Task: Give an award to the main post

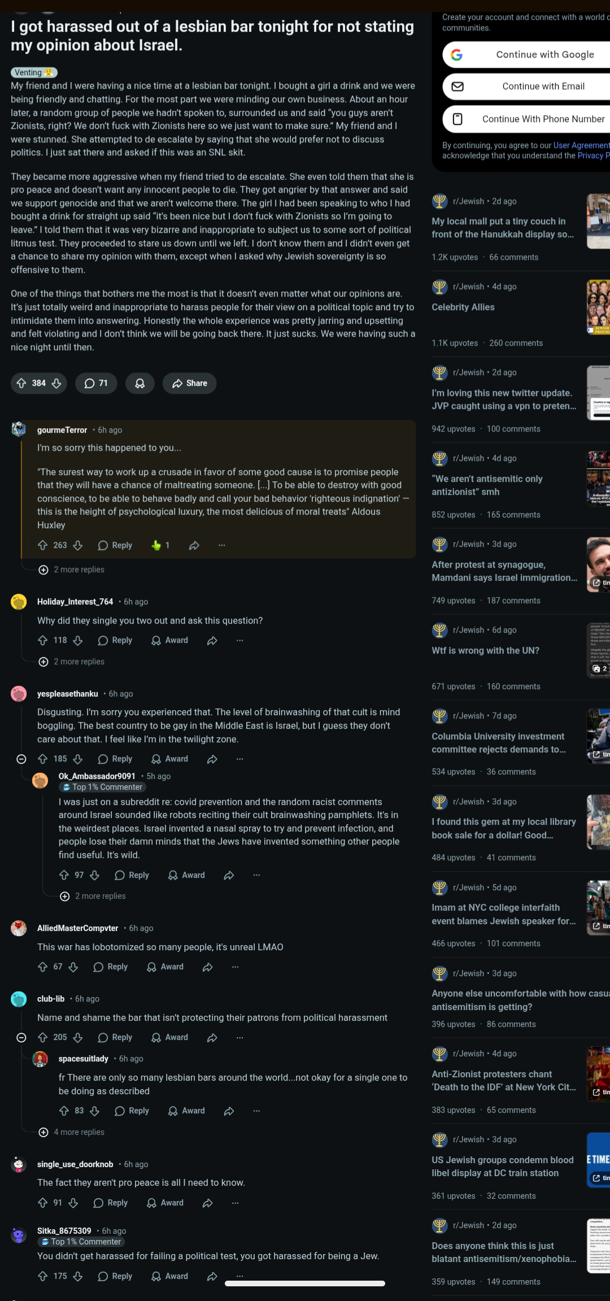Action: tap(140, 384)
